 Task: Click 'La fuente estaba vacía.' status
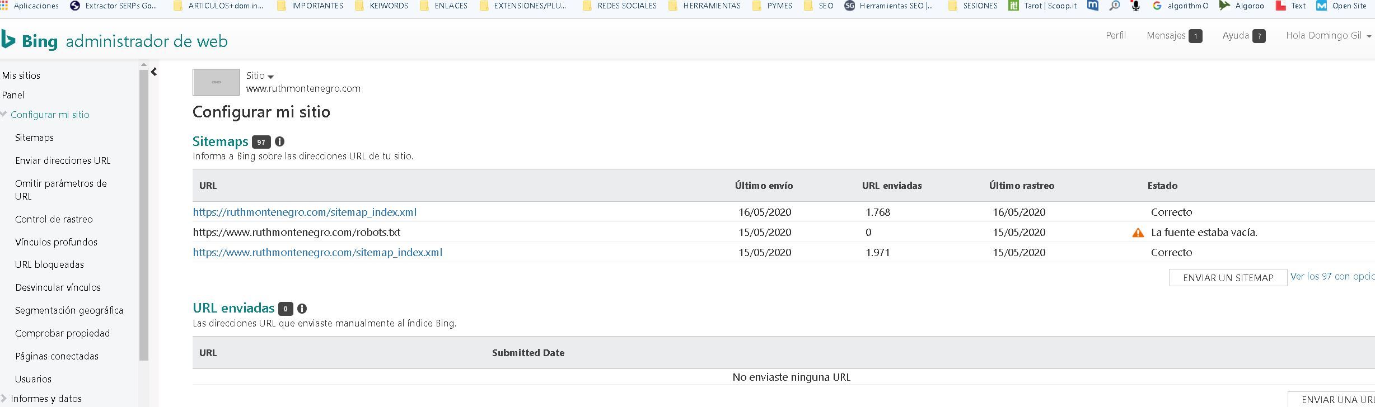1204,232
